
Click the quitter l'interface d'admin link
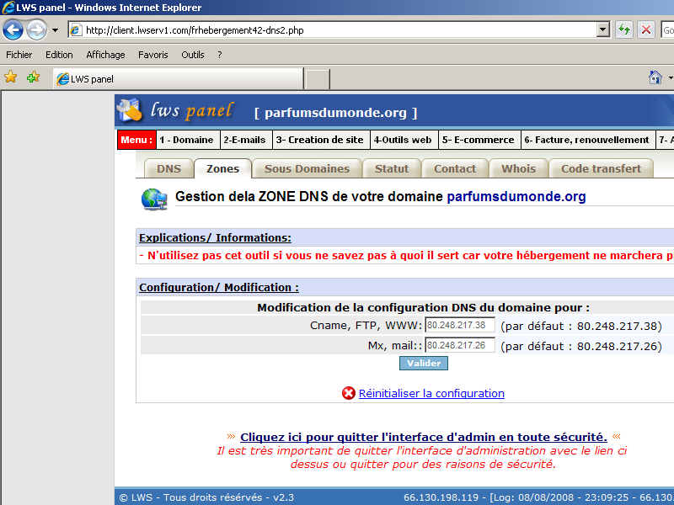(x=424, y=437)
